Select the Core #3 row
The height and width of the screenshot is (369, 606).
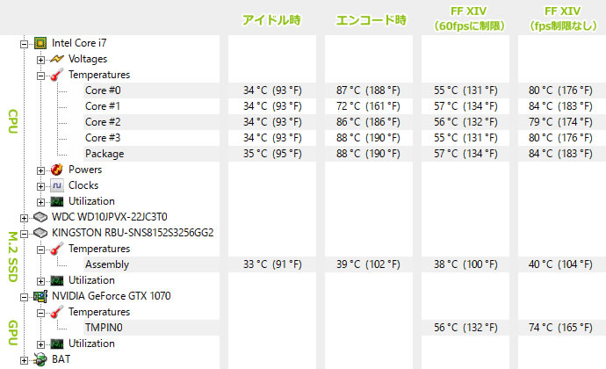(x=151, y=138)
